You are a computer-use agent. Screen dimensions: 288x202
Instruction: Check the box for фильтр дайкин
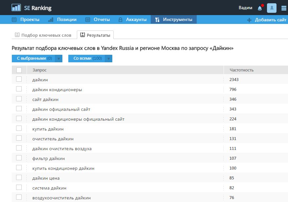[19, 158]
